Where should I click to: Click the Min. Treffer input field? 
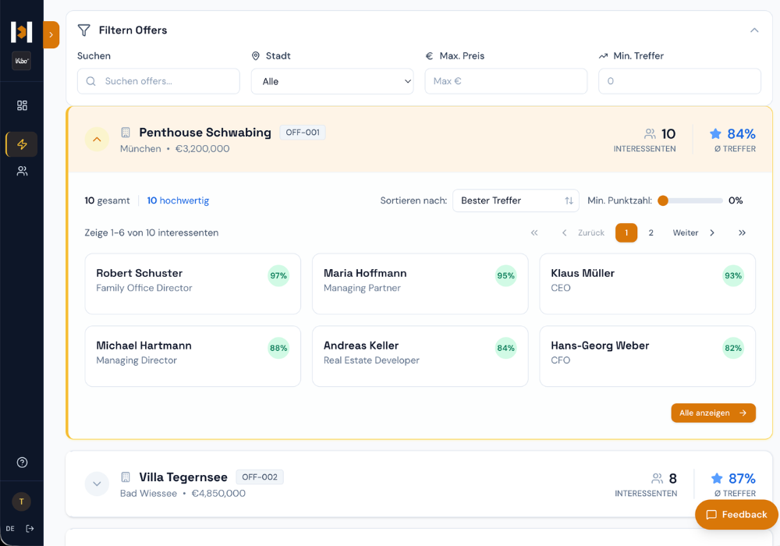click(679, 81)
